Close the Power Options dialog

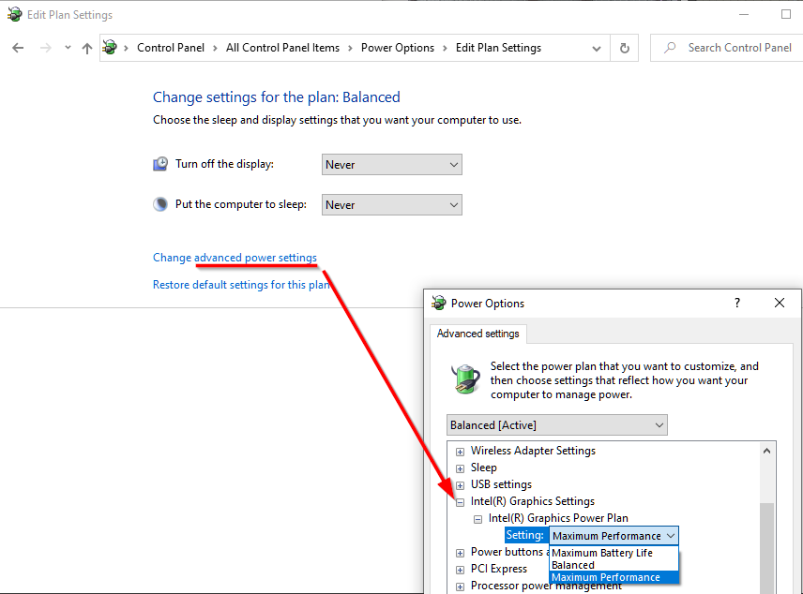pyautogui.click(x=780, y=303)
